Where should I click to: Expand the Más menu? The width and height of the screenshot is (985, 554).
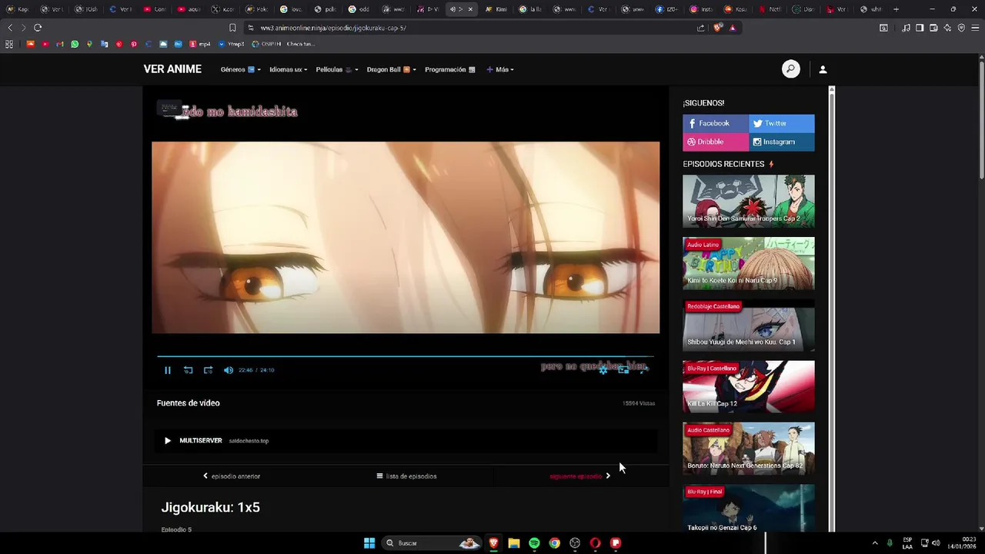[x=499, y=69]
